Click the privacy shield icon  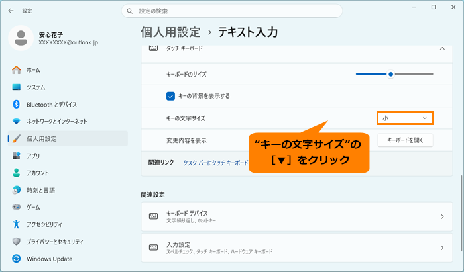17,242
